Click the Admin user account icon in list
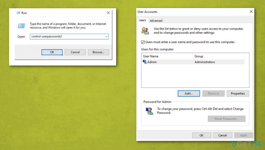 145,62
